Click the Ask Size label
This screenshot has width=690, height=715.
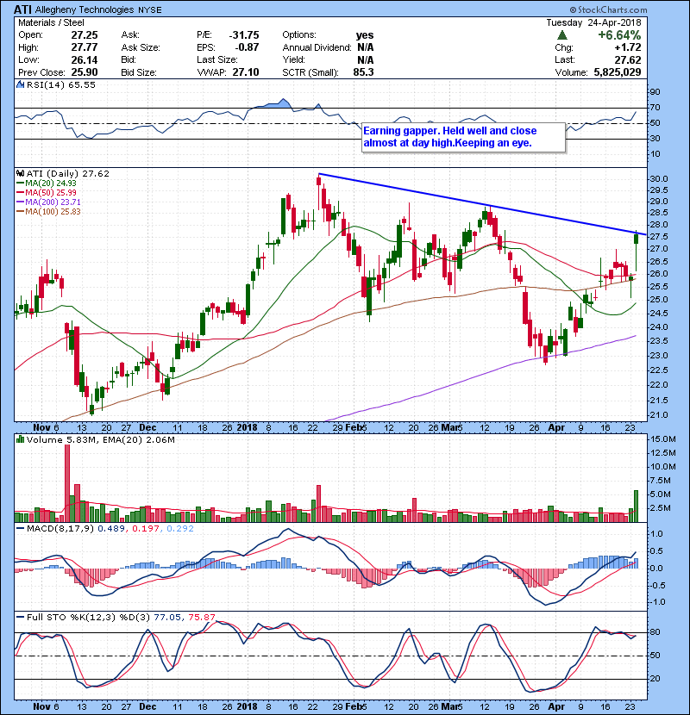(x=141, y=47)
